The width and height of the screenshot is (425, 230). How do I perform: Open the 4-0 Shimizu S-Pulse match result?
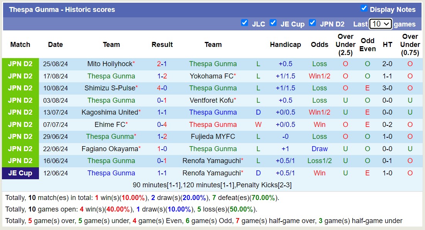[x=162, y=88]
